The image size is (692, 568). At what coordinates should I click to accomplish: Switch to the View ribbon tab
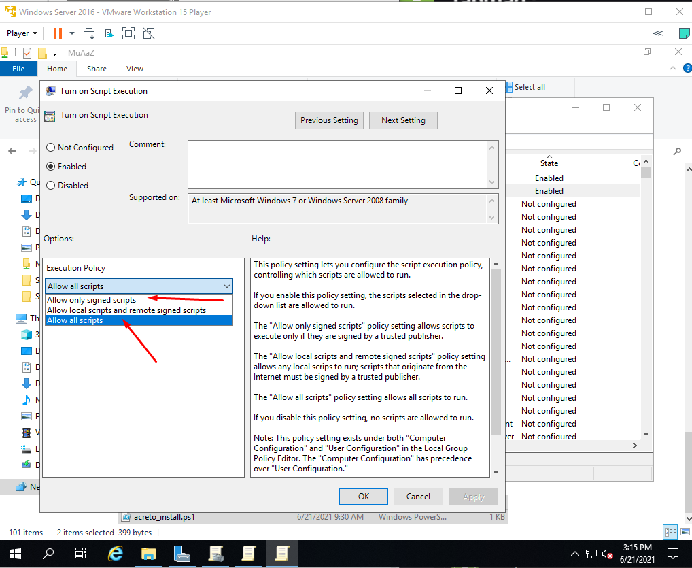coord(135,69)
